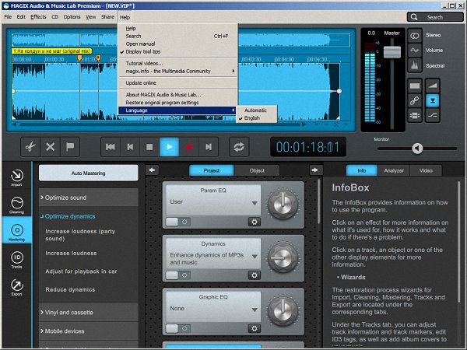
Task: Select Automatic in Language submenu
Action: click(x=255, y=110)
